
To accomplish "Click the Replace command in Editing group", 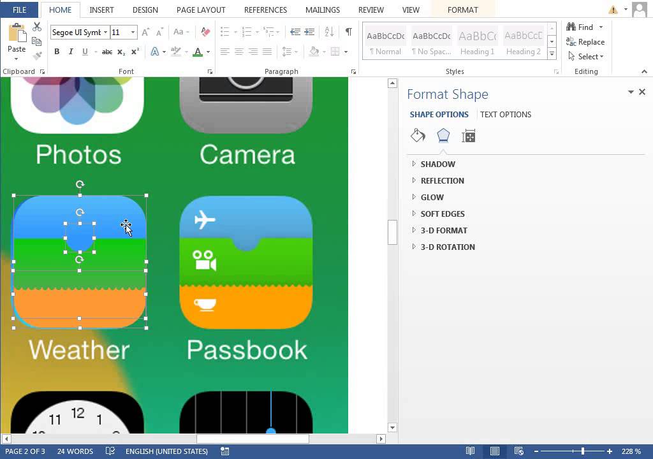I will [x=586, y=41].
